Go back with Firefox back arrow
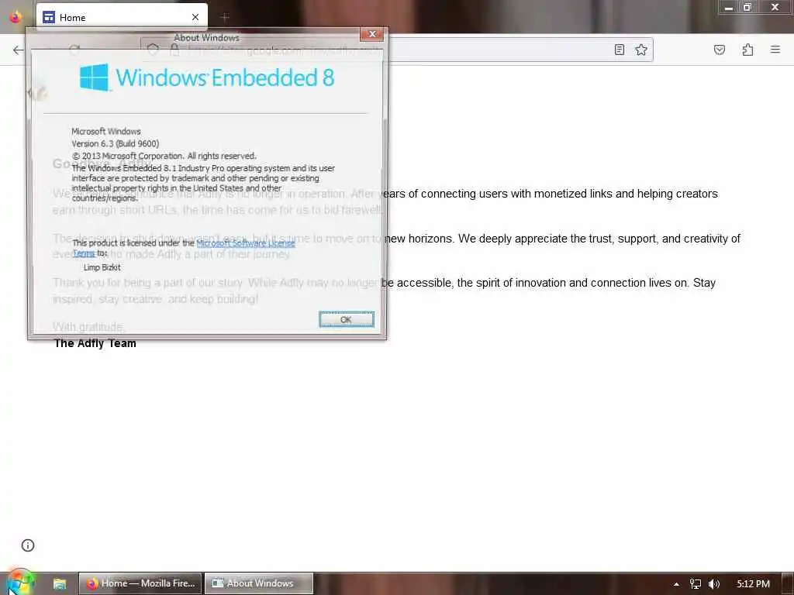 (19, 50)
